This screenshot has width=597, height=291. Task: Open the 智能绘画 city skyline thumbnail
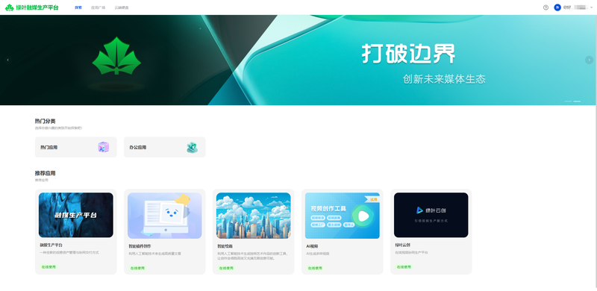point(253,215)
